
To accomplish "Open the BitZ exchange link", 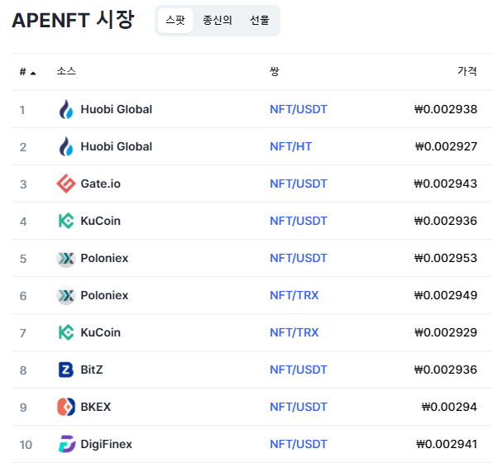I will pyautogui.click(x=92, y=370).
